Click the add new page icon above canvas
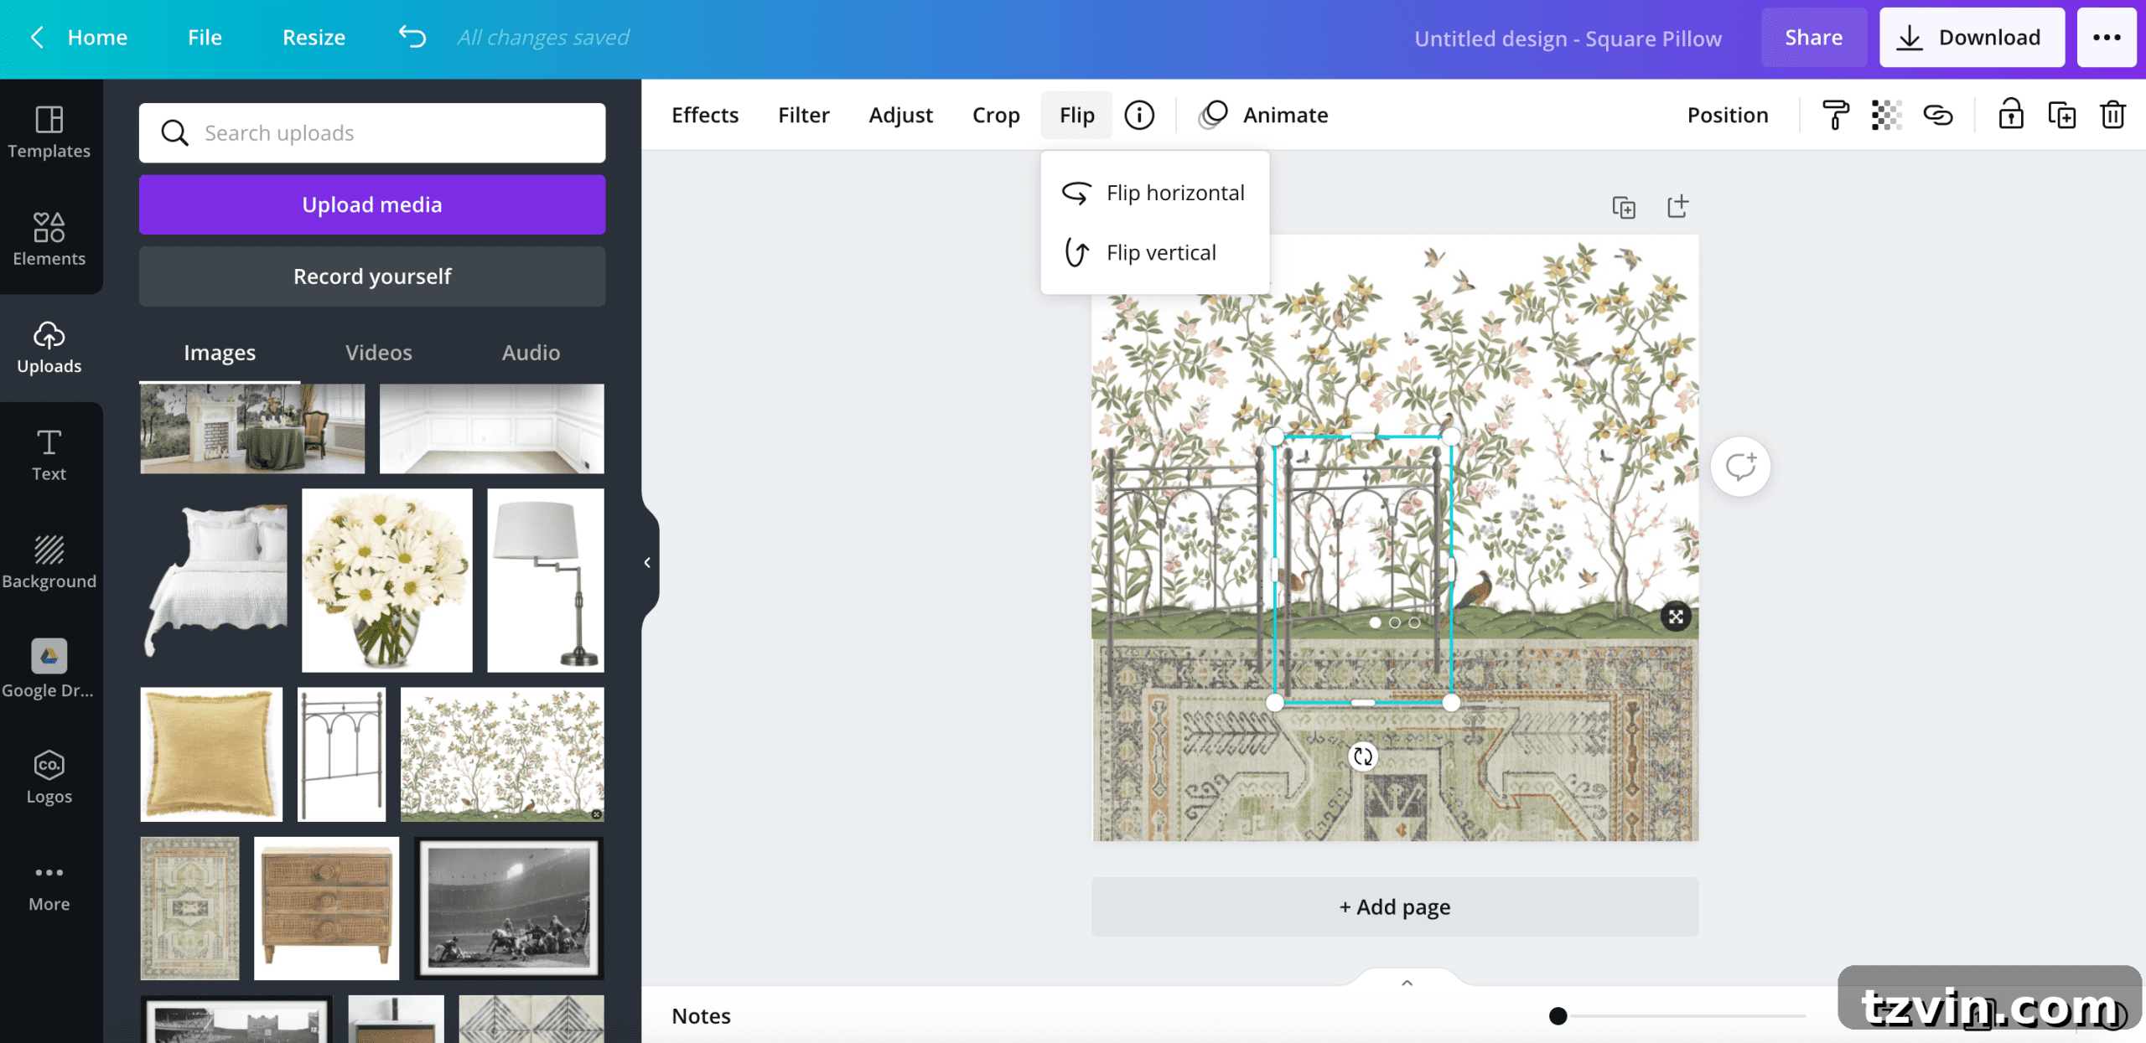 click(1677, 206)
